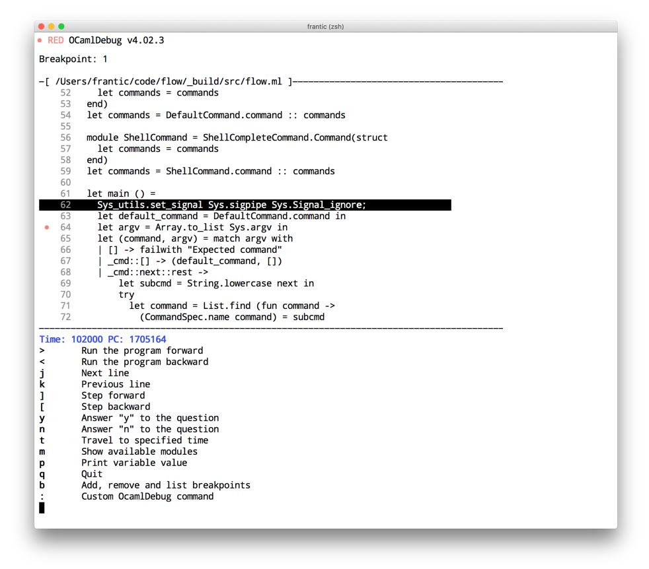Click the block cursor at the prompt
The width and height of the screenshot is (649, 569).
(x=42, y=508)
